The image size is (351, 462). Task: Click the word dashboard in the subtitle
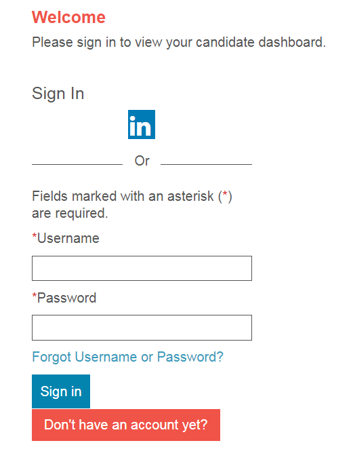coord(292,42)
